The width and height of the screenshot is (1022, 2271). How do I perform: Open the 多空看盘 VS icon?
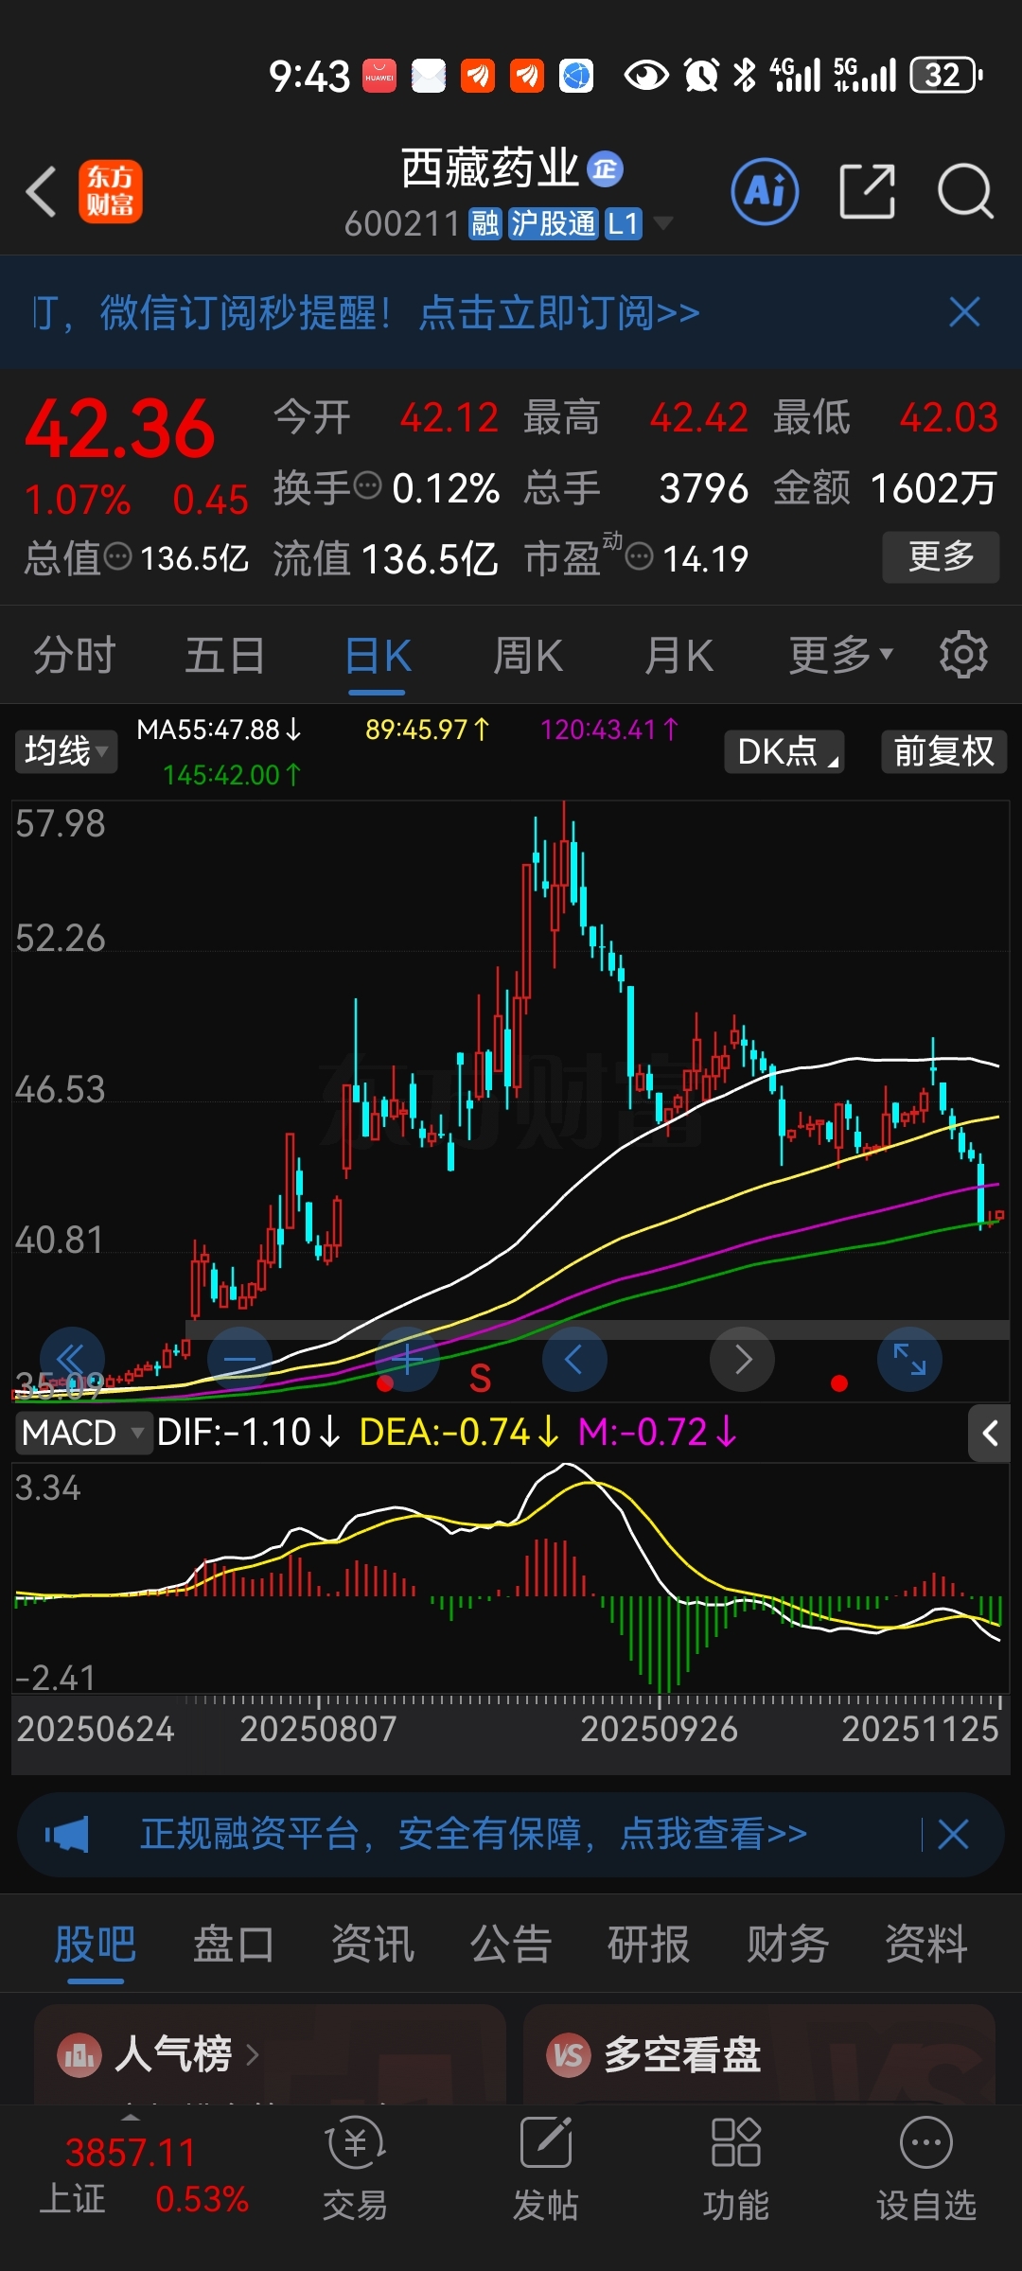569,2055
